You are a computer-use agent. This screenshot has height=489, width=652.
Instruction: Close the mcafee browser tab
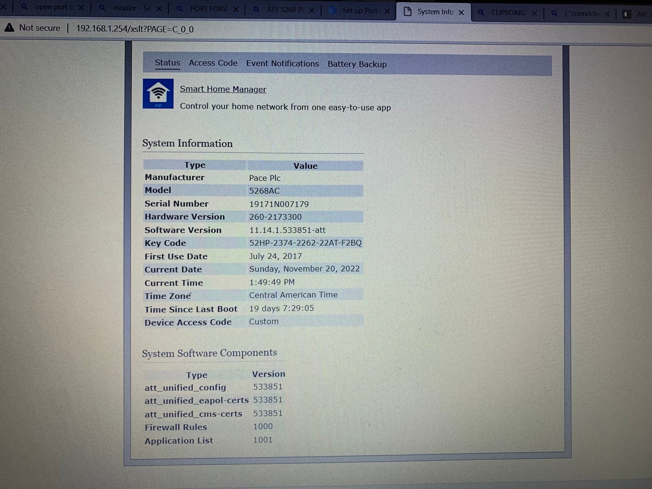pyautogui.click(x=159, y=8)
